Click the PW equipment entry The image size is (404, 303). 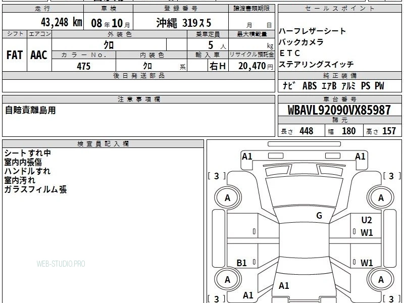pyautogui.click(x=379, y=85)
